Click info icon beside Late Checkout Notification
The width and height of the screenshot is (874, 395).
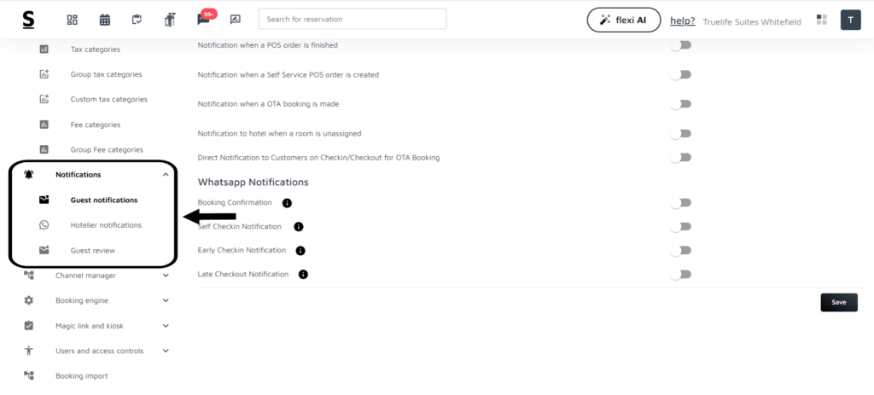point(303,275)
